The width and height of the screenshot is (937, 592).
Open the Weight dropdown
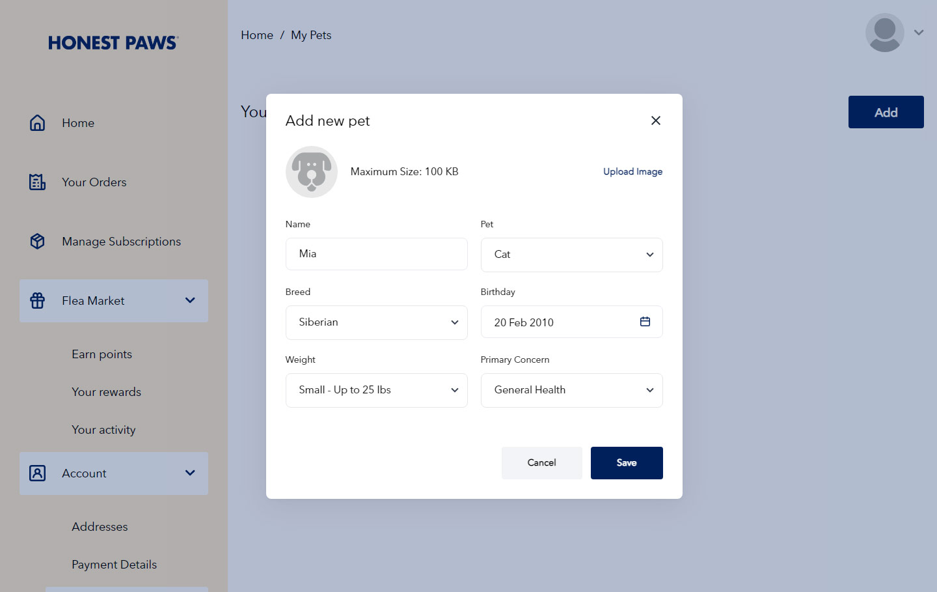click(x=376, y=390)
